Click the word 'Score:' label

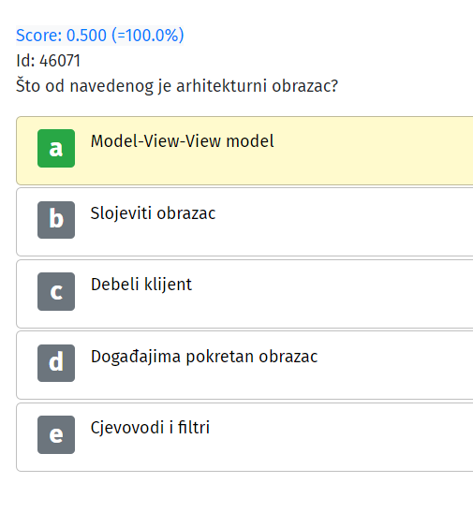[39, 36]
